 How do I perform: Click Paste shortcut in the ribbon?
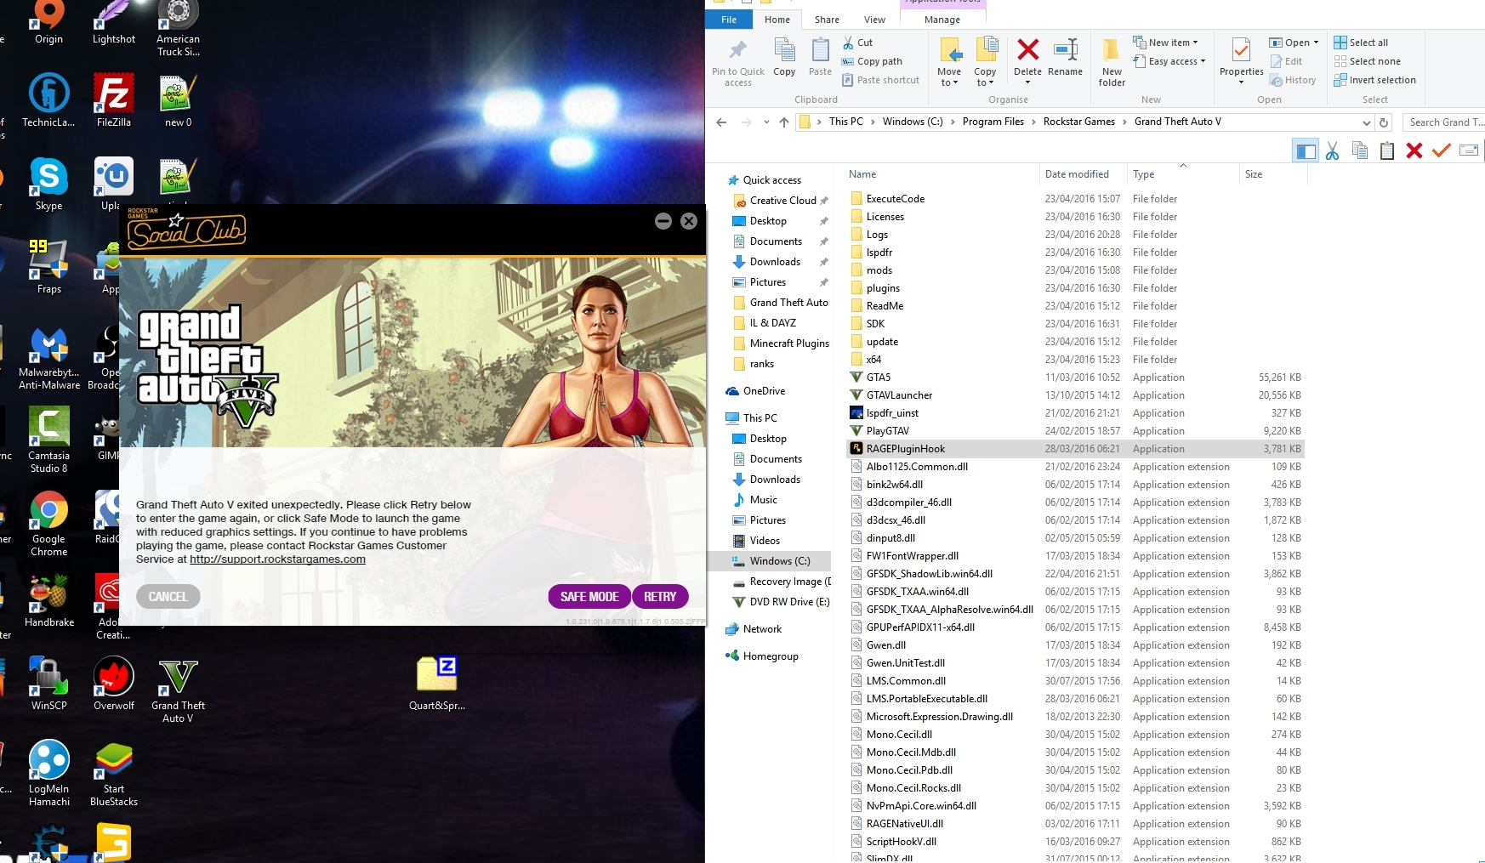click(880, 80)
